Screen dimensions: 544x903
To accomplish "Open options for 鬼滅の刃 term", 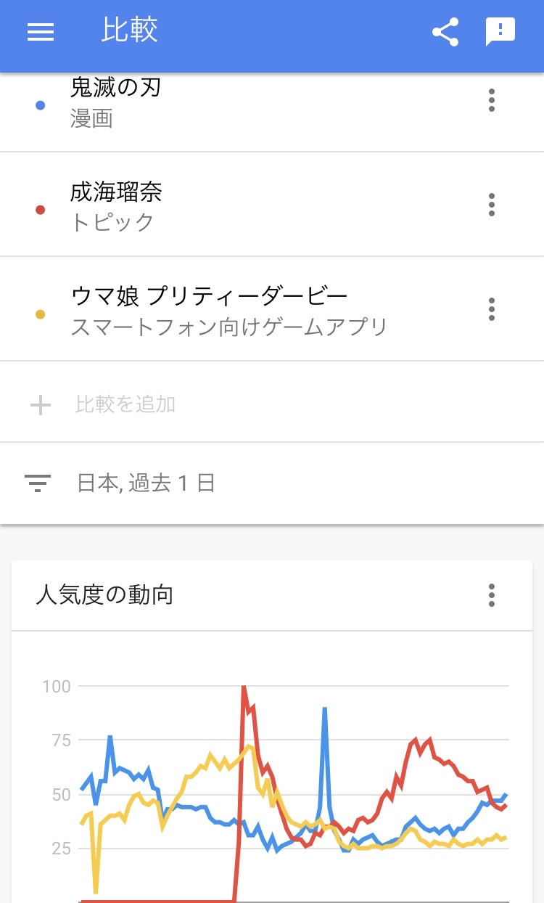I will click(492, 100).
